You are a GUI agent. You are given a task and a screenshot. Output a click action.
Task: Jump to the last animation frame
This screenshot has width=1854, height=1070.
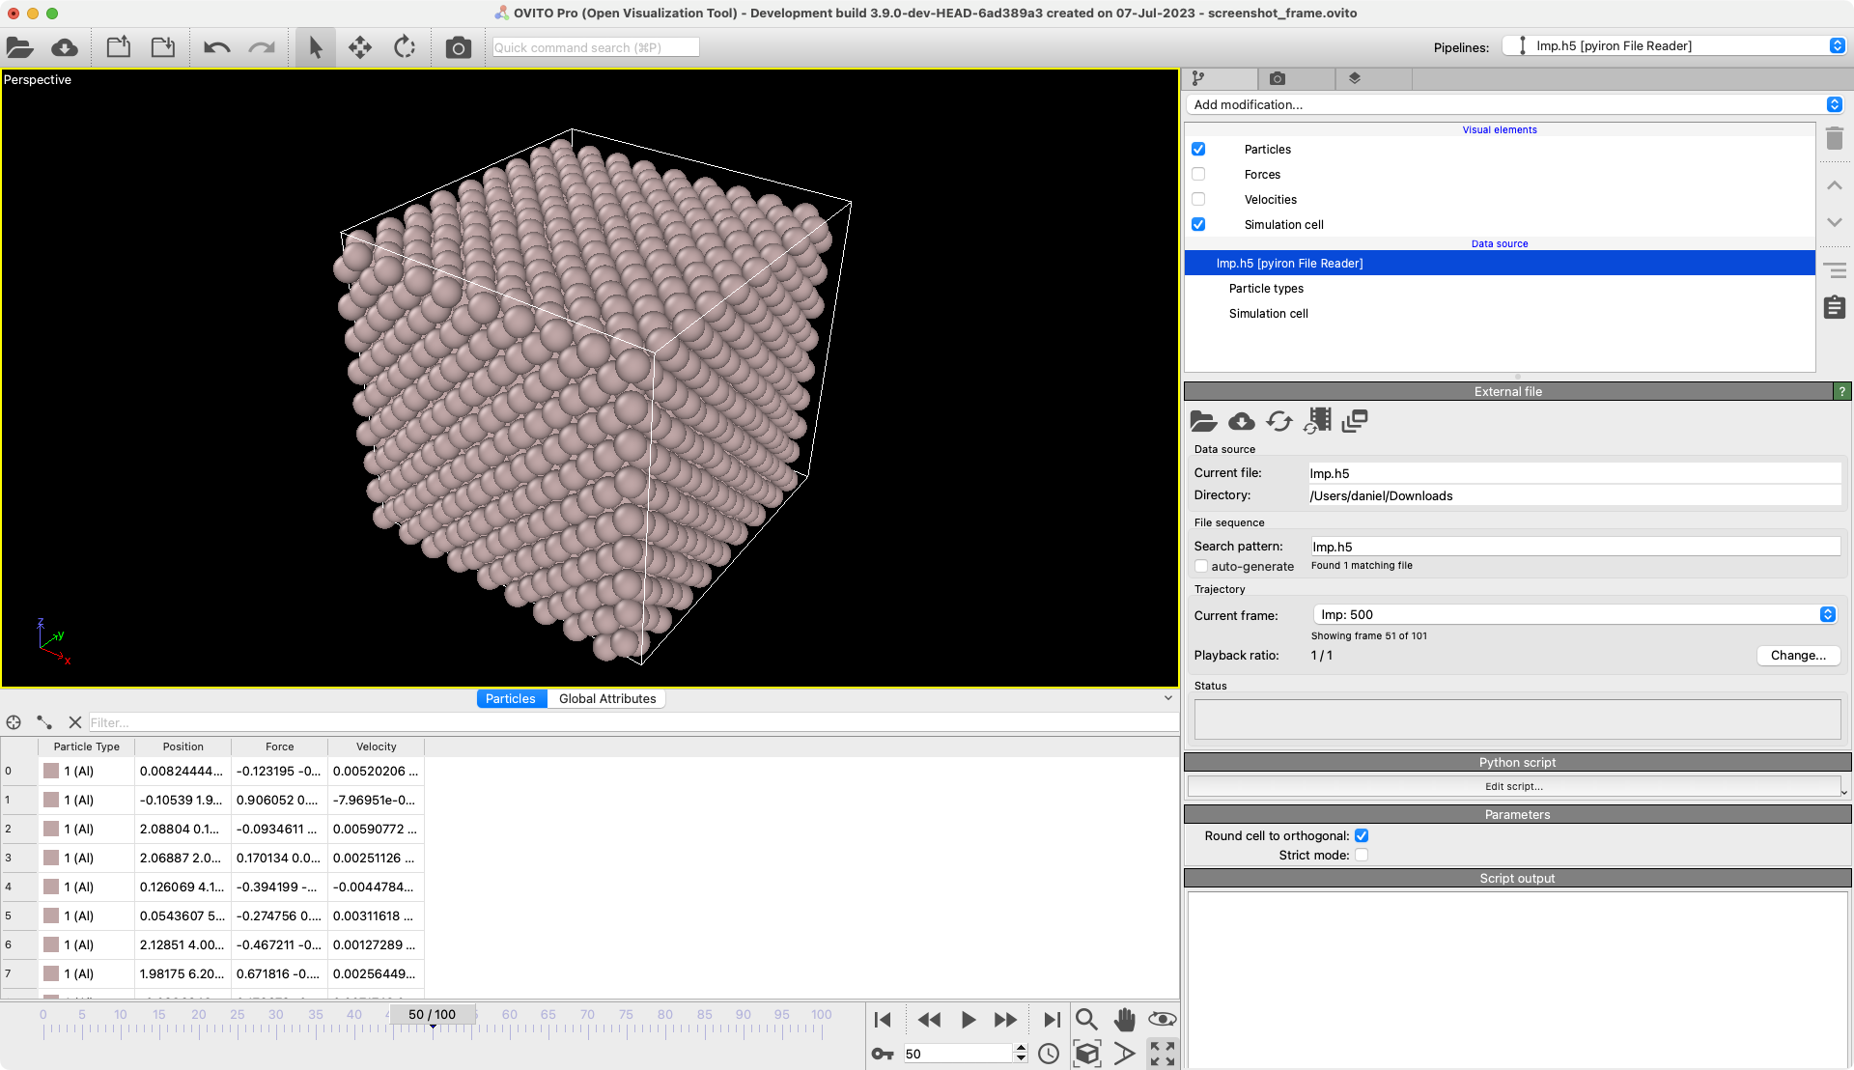click(x=1052, y=1019)
